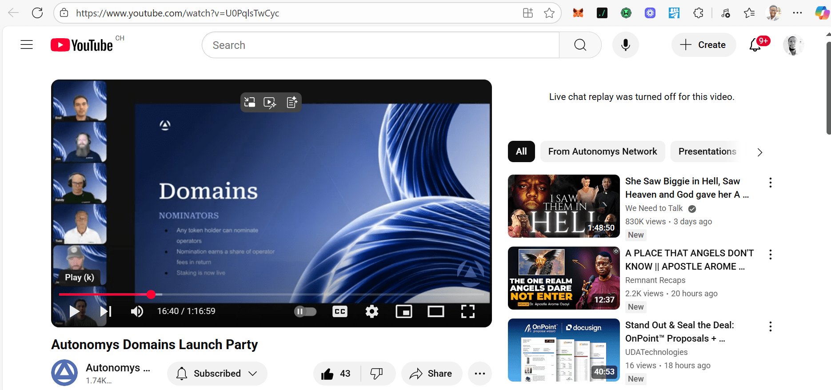Bookmark this page with the star icon
The width and height of the screenshot is (831, 390).
(x=549, y=13)
